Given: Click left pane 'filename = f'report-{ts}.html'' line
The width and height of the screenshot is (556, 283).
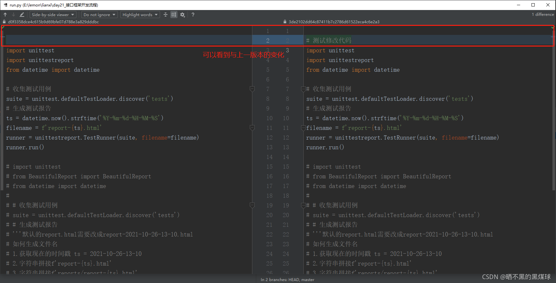Looking at the screenshot, I should (54, 128).
